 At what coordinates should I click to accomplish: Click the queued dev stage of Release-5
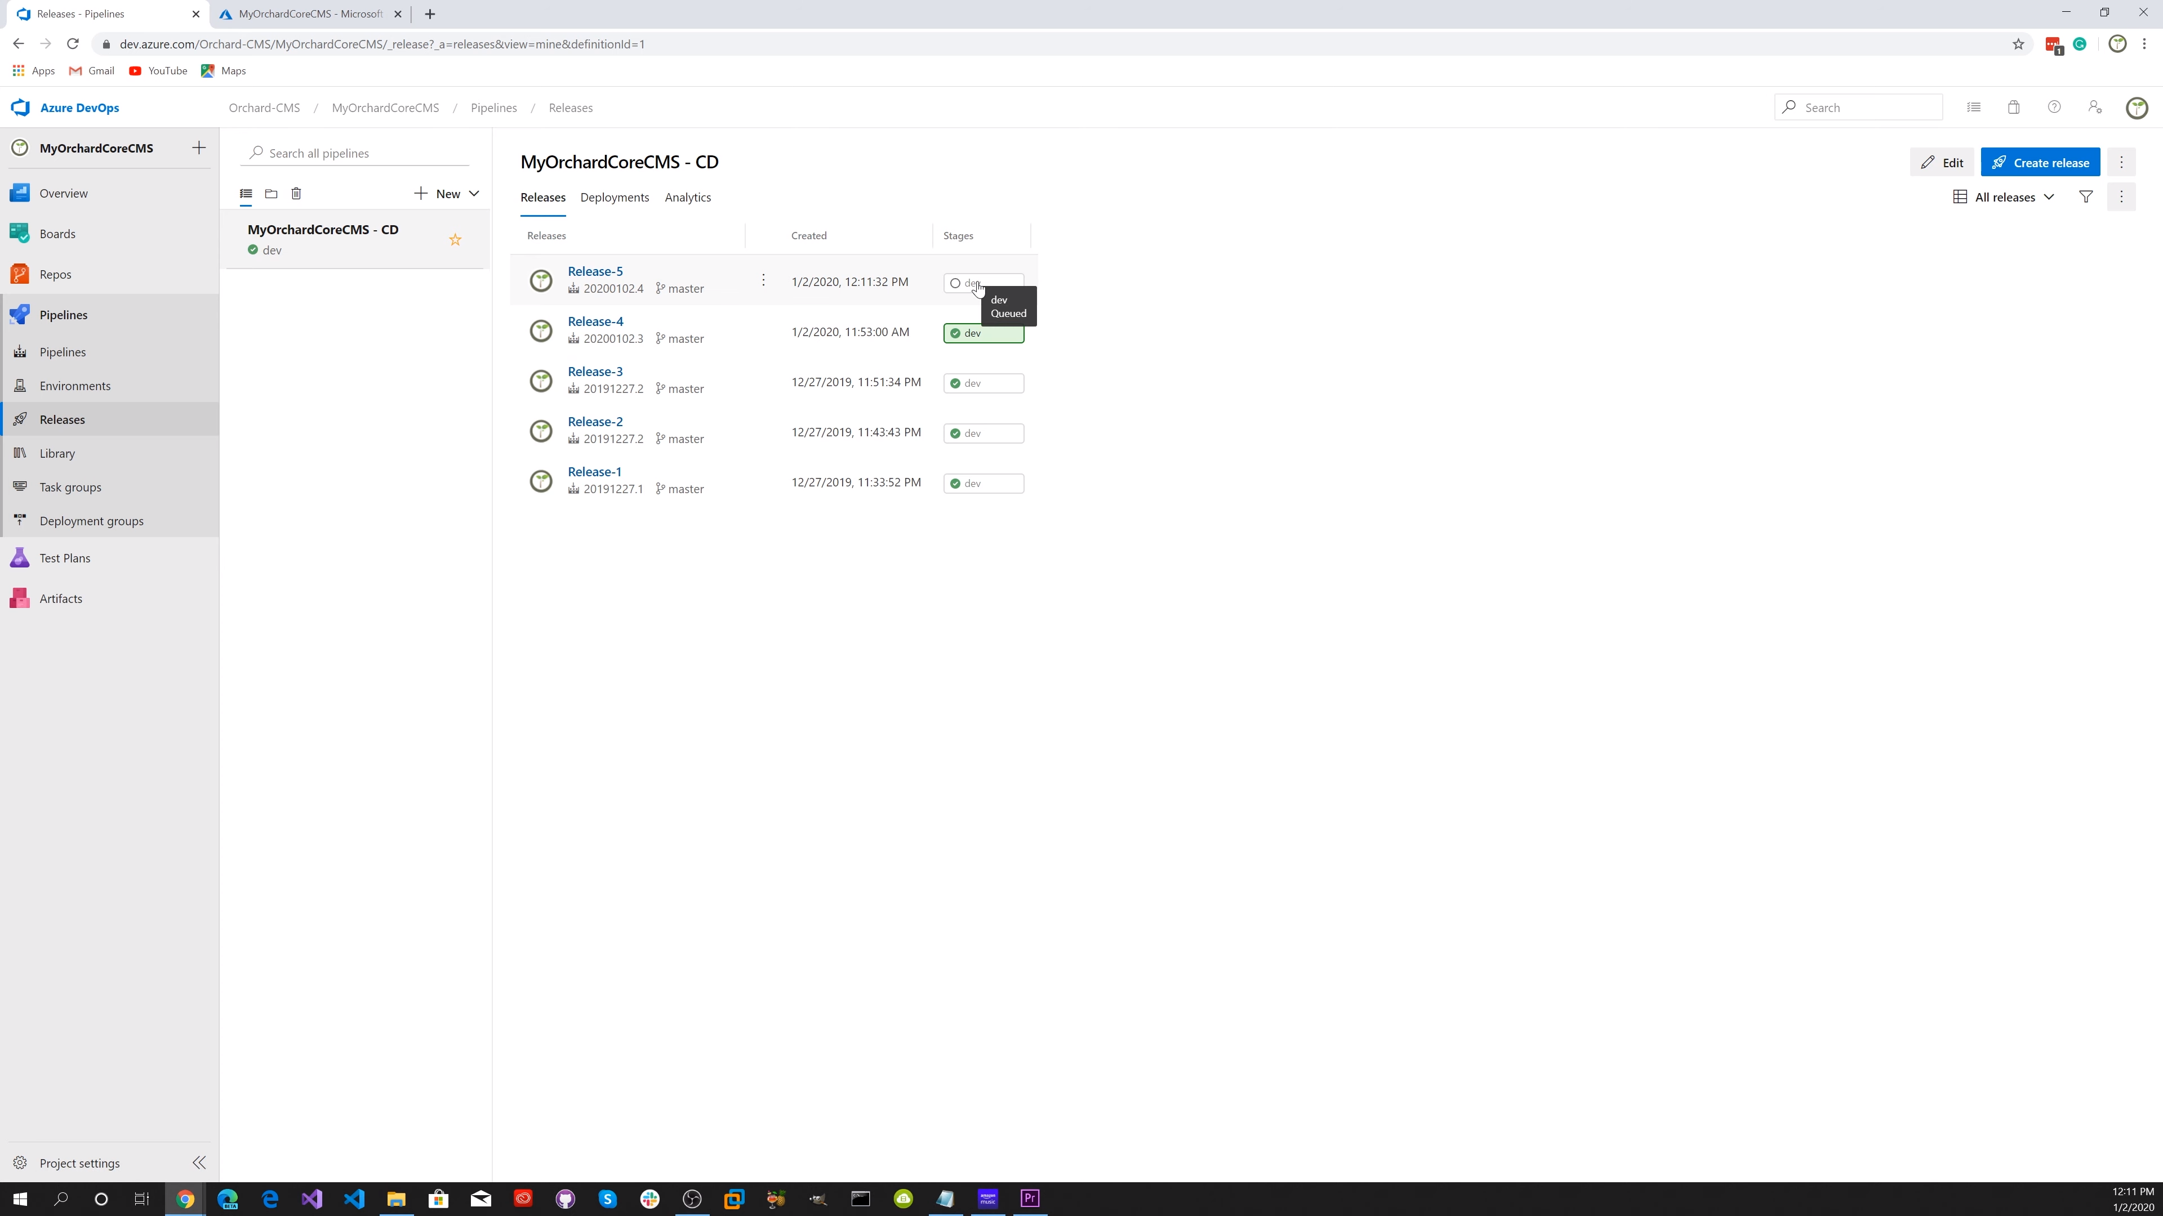click(983, 283)
